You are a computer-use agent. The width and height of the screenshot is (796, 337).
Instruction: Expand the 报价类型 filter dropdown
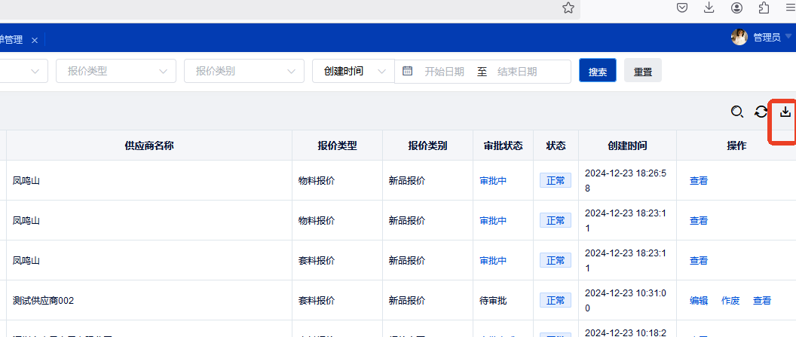pos(116,71)
